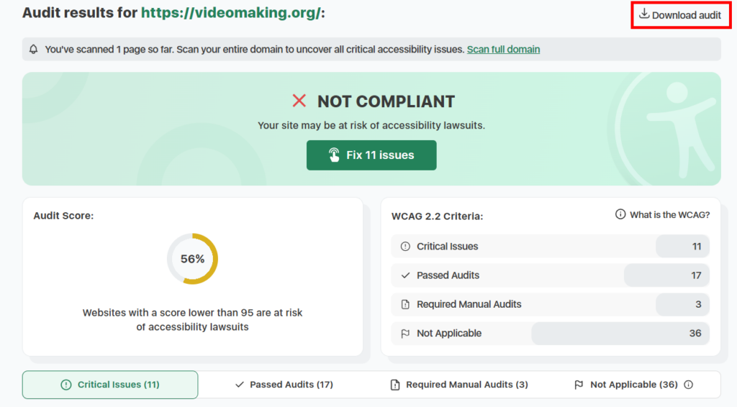Screen dimensions: 737x407
Task: Click the 56% audit score gauge
Action: 192,259
